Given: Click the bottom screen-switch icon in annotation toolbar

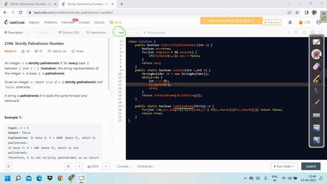Looking at the screenshot, I should 316,140.
